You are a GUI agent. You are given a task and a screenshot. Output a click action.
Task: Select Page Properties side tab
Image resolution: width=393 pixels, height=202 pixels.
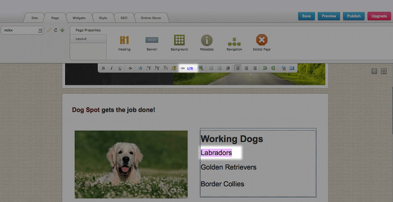click(88, 30)
